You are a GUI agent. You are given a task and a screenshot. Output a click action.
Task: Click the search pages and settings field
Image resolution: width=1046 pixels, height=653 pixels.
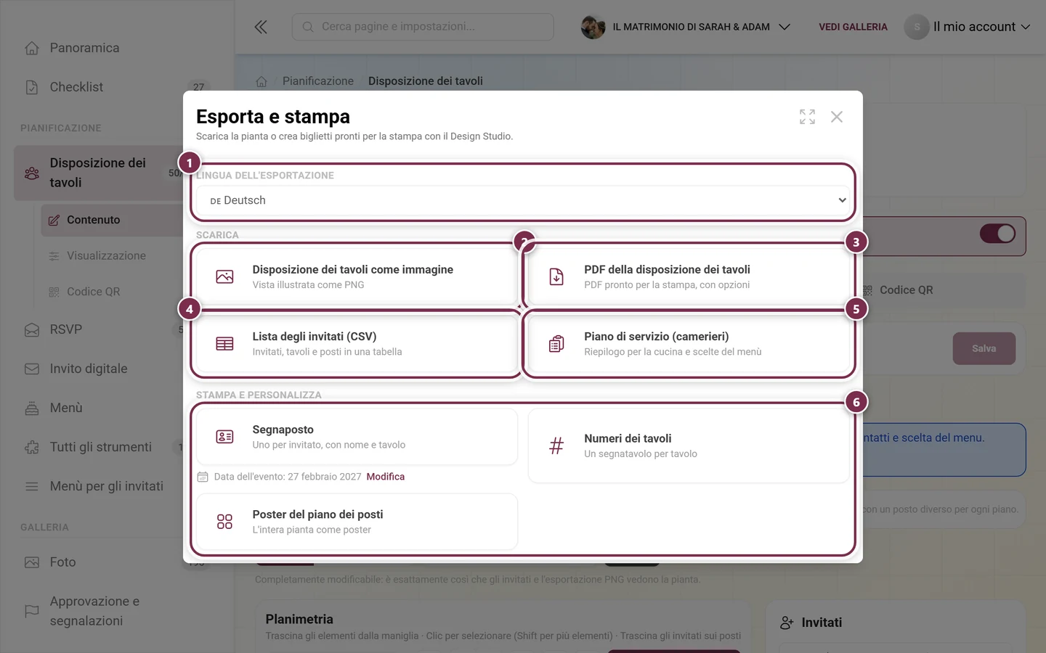click(x=423, y=27)
